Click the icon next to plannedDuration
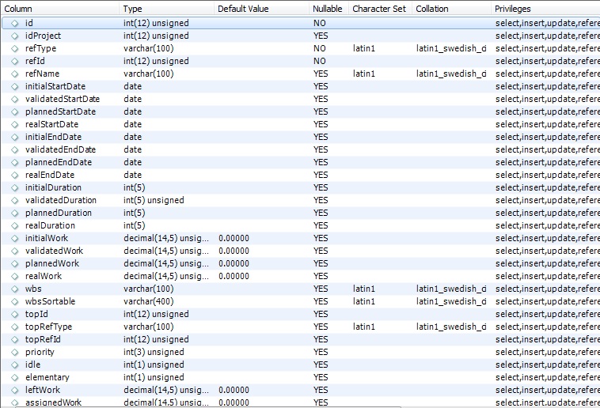 click(14, 213)
